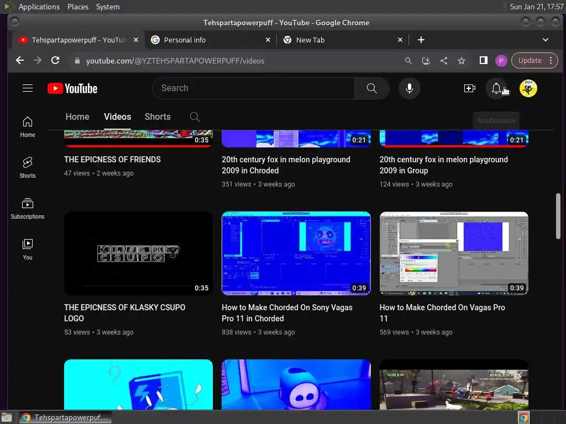Click the Chrome Update button

pyautogui.click(x=530, y=61)
